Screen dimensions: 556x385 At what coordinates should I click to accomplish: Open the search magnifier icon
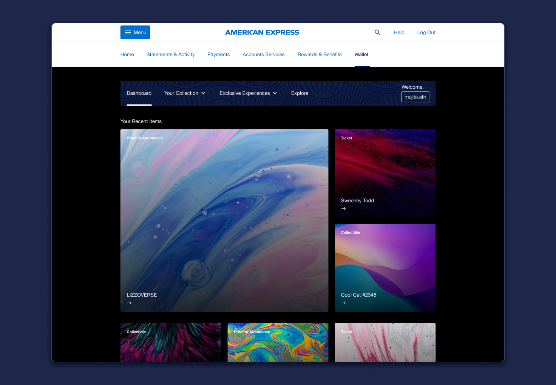[377, 33]
